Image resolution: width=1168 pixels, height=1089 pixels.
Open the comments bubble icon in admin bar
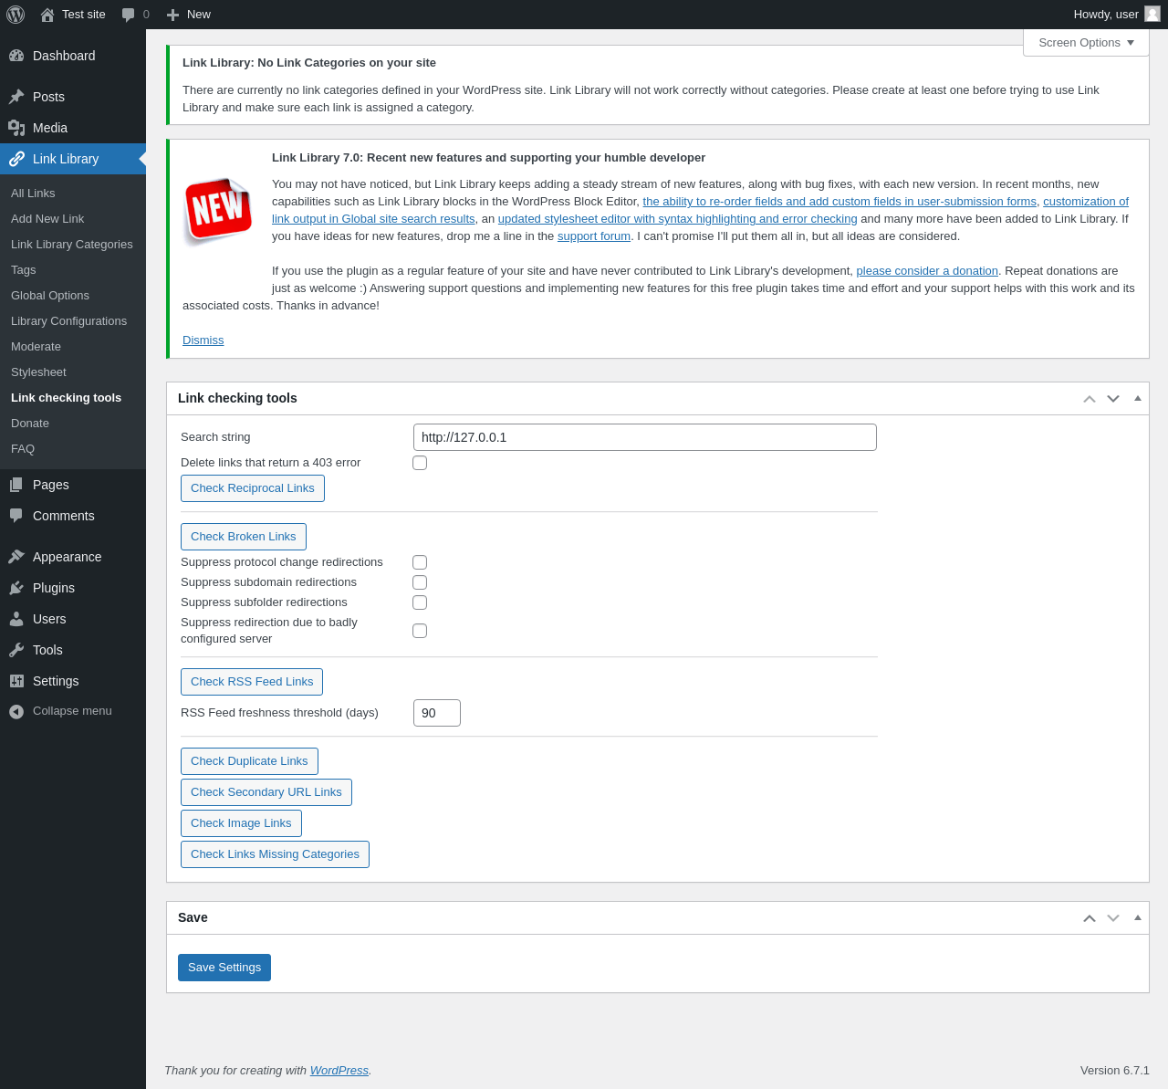tap(129, 15)
